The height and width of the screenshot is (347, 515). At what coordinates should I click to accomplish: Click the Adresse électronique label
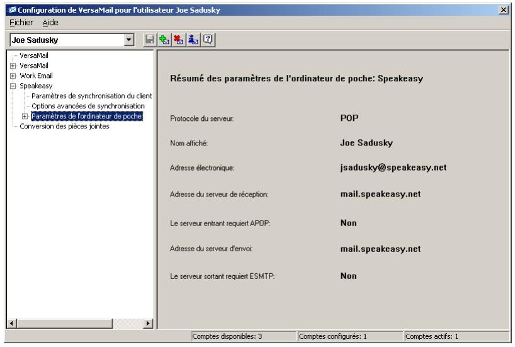coord(202,168)
